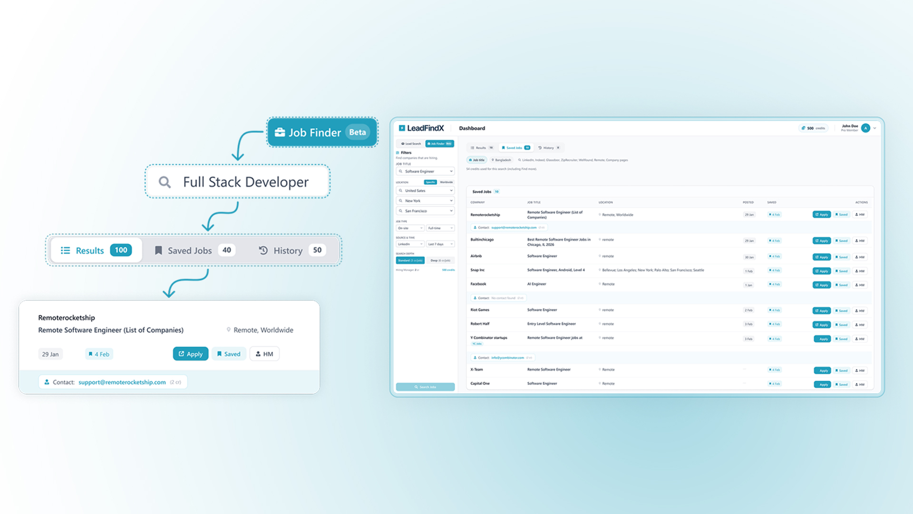
Task: Choose the Deep search depth option
Action: [x=440, y=260]
